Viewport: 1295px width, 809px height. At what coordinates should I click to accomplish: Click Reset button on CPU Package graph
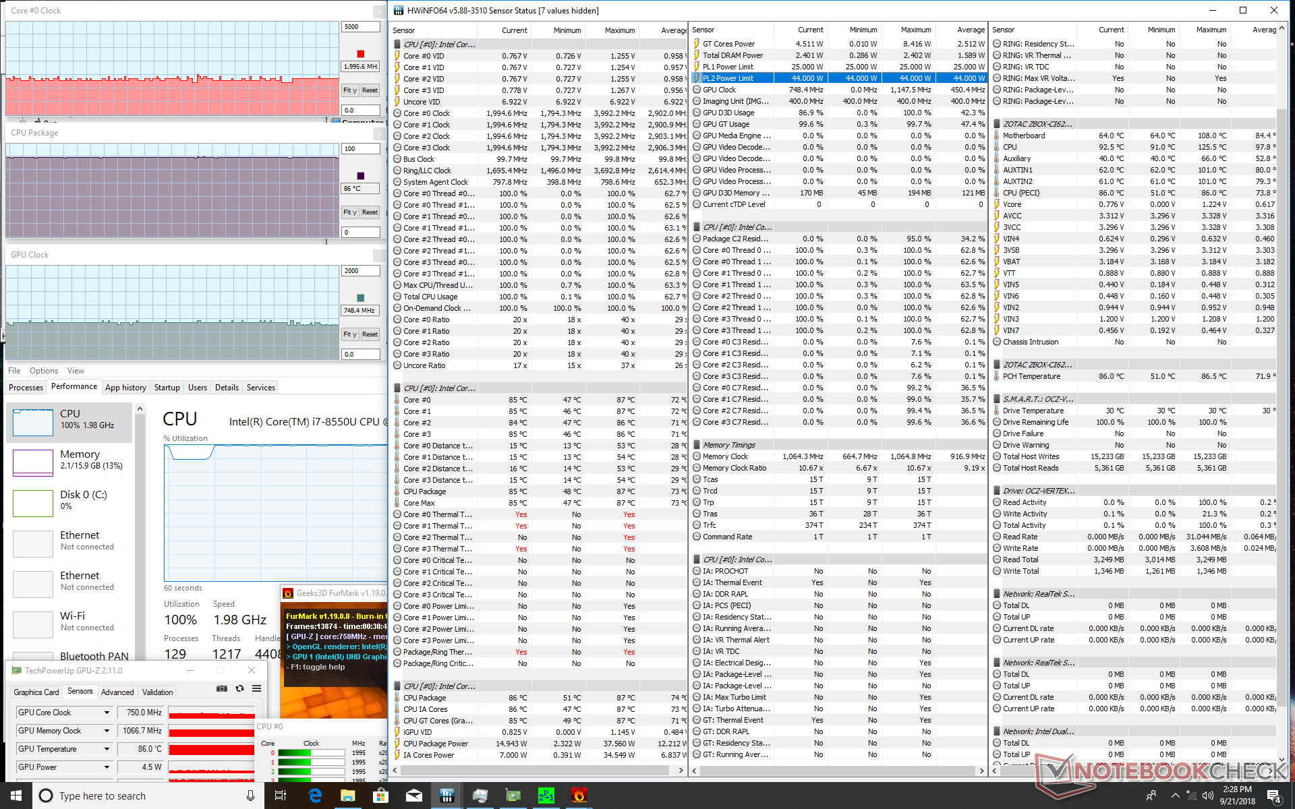pyautogui.click(x=370, y=212)
